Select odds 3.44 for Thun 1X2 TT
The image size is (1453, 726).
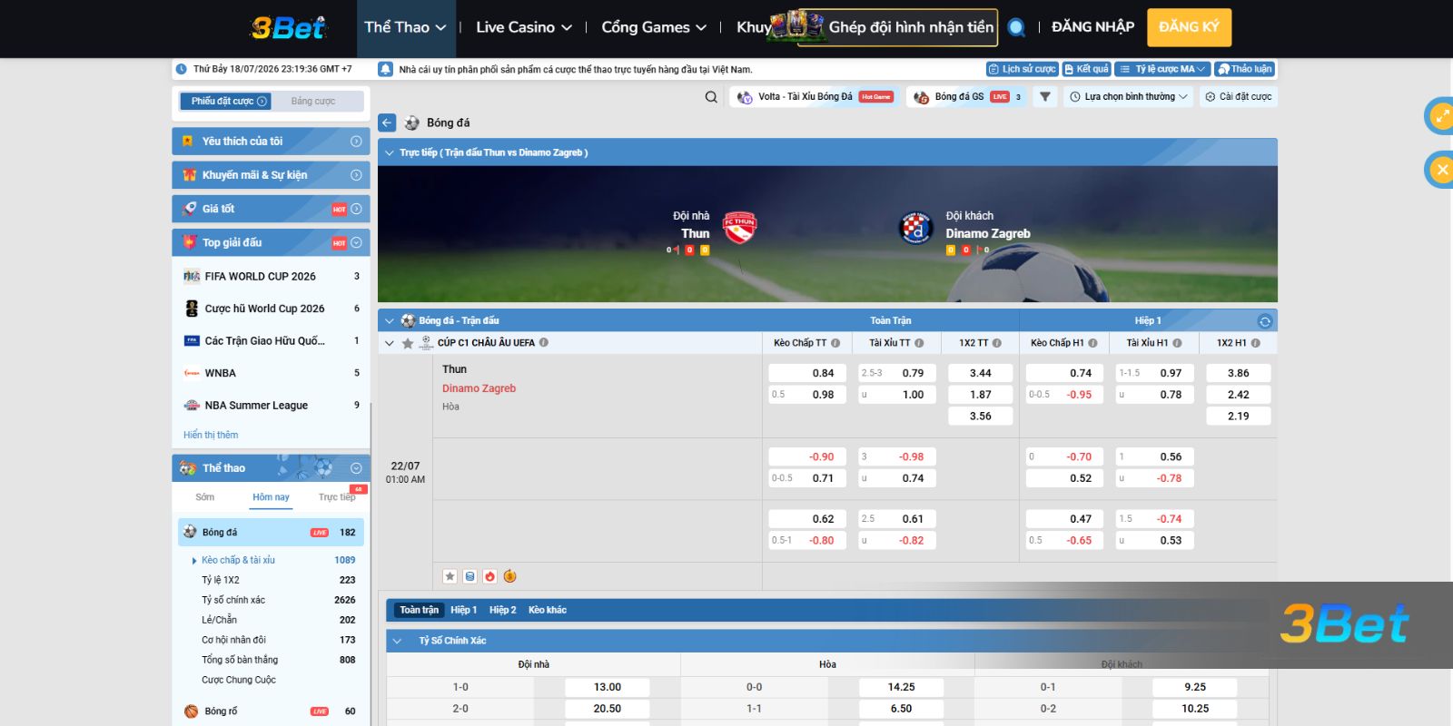click(x=981, y=373)
